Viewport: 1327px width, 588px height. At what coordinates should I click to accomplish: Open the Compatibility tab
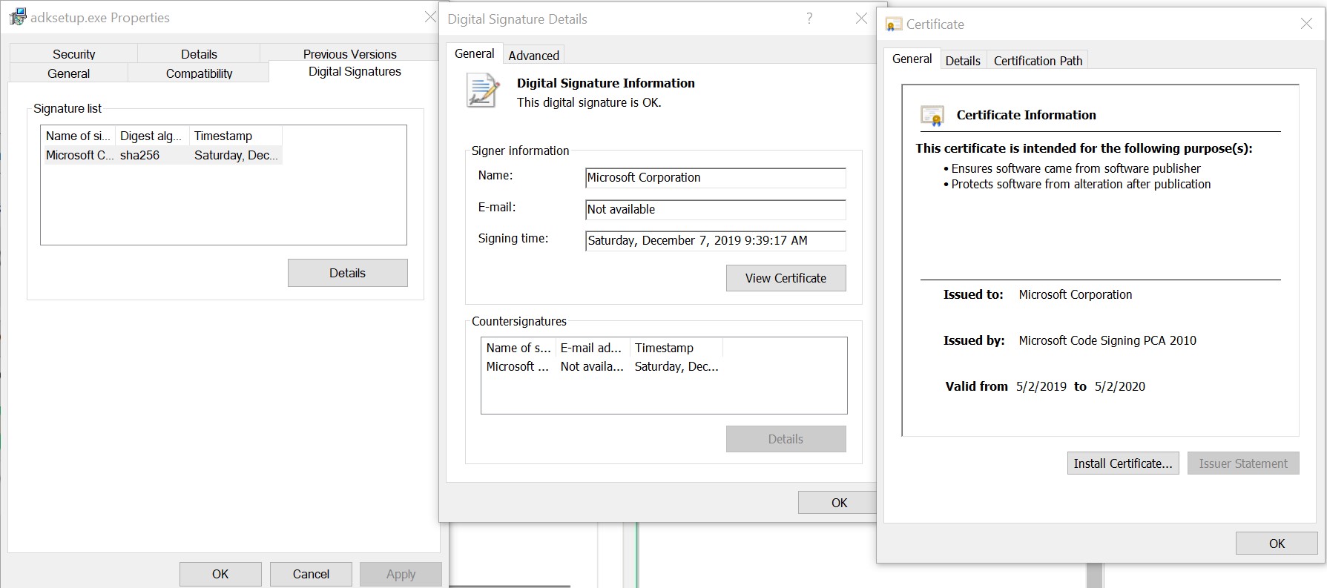point(199,73)
